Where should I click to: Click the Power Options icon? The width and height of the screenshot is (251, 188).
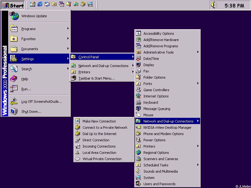pyautogui.click(x=138, y=140)
